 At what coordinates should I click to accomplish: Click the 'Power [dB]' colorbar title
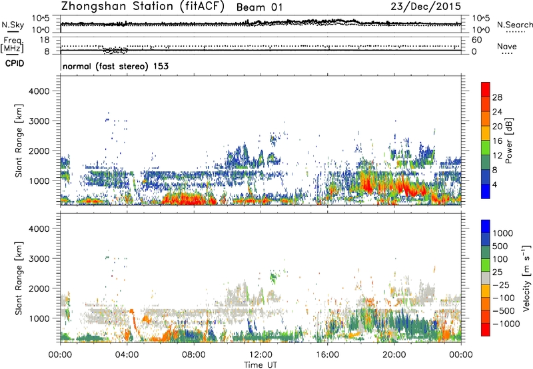[508, 141]
